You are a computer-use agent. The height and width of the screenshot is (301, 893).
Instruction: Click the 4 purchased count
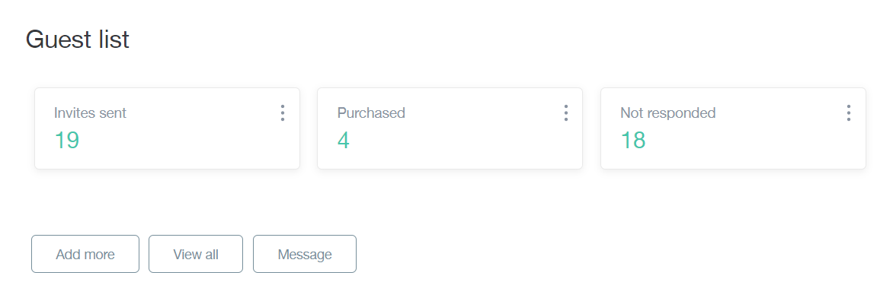pos(344,141)
